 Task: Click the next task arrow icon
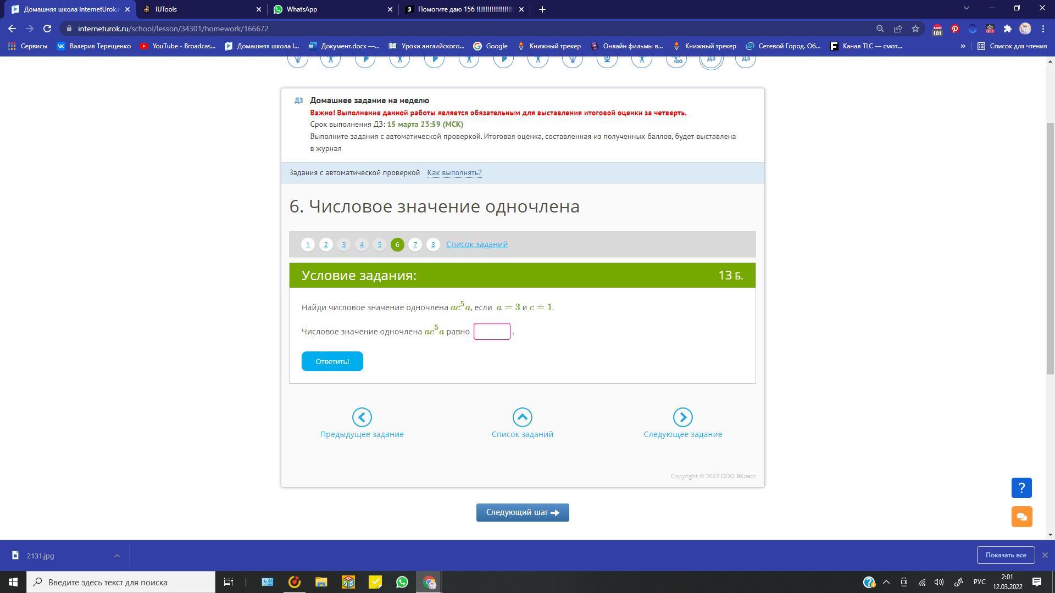[x=682, y=417]
